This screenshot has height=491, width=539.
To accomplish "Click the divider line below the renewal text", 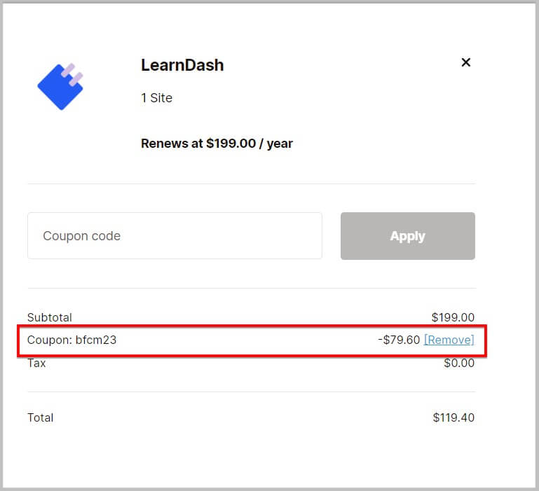I will click(x=251, y=184).
